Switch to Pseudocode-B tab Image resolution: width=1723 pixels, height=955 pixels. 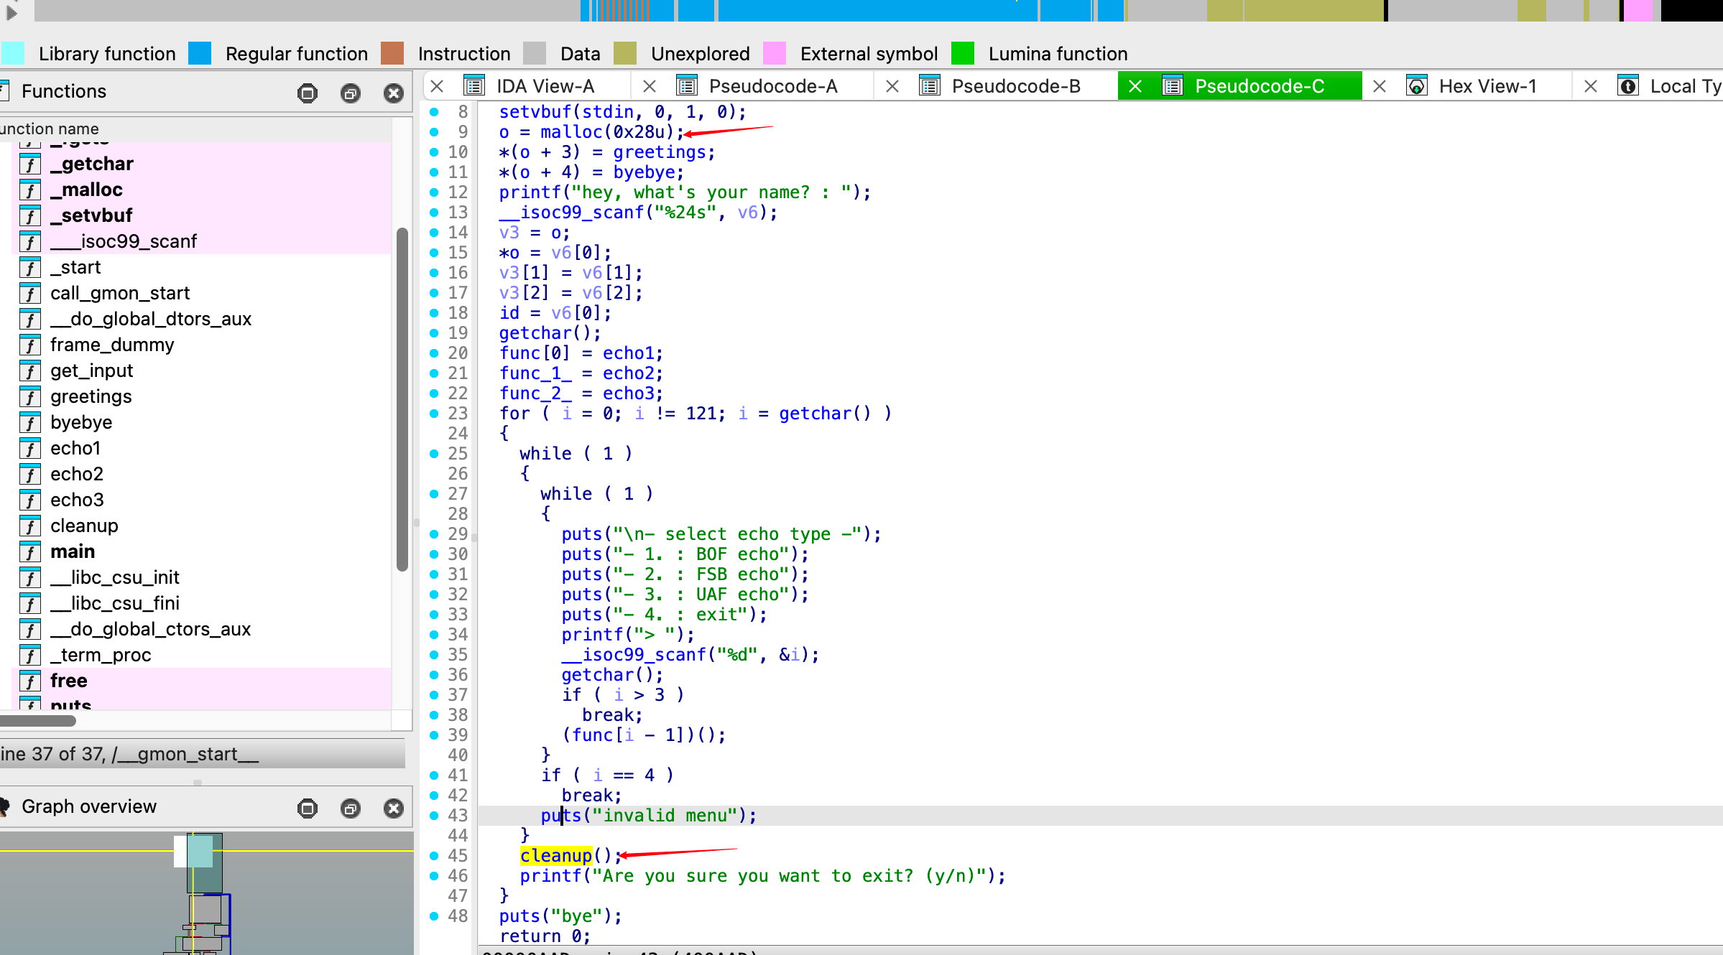[1015, 86]
